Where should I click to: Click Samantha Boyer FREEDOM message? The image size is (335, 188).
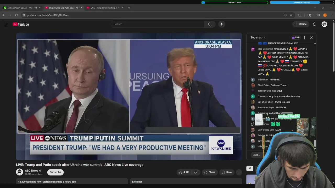click(x=281, y=107)
